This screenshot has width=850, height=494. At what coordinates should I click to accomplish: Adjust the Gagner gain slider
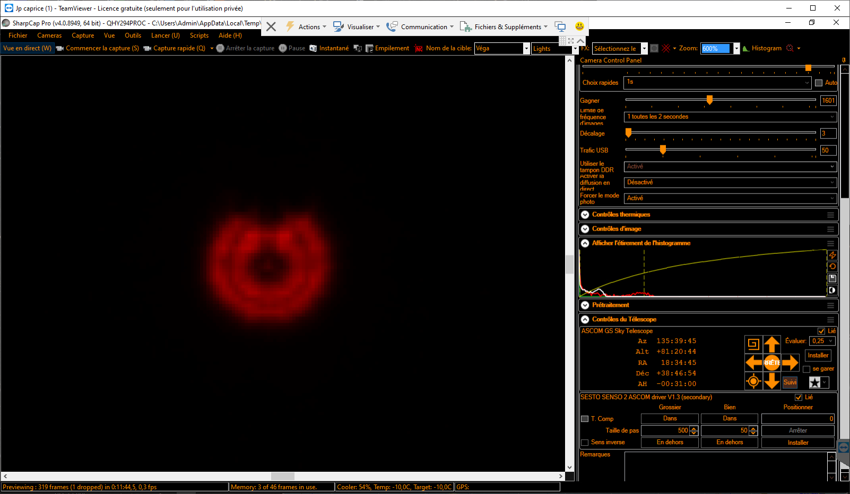click(x=709, y=100)
